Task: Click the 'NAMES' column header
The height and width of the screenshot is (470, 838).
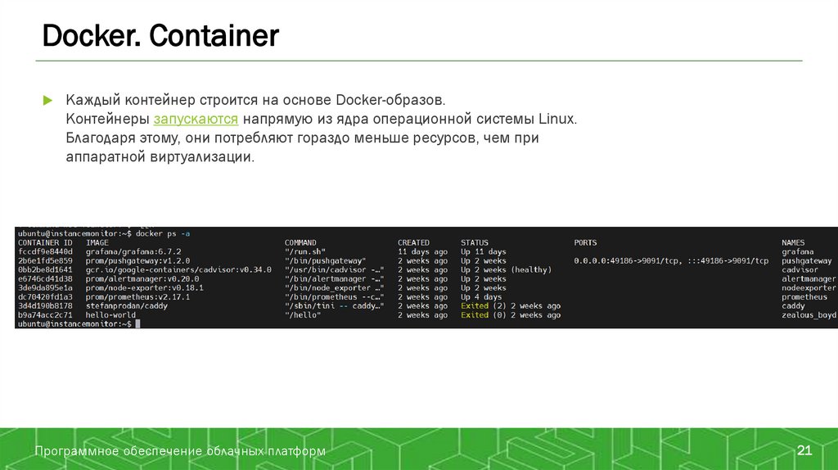Action: [x=793, y=242]
